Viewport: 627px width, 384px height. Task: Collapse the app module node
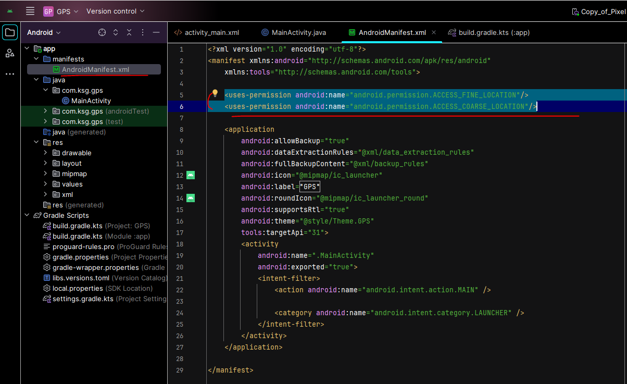(27, 48)
